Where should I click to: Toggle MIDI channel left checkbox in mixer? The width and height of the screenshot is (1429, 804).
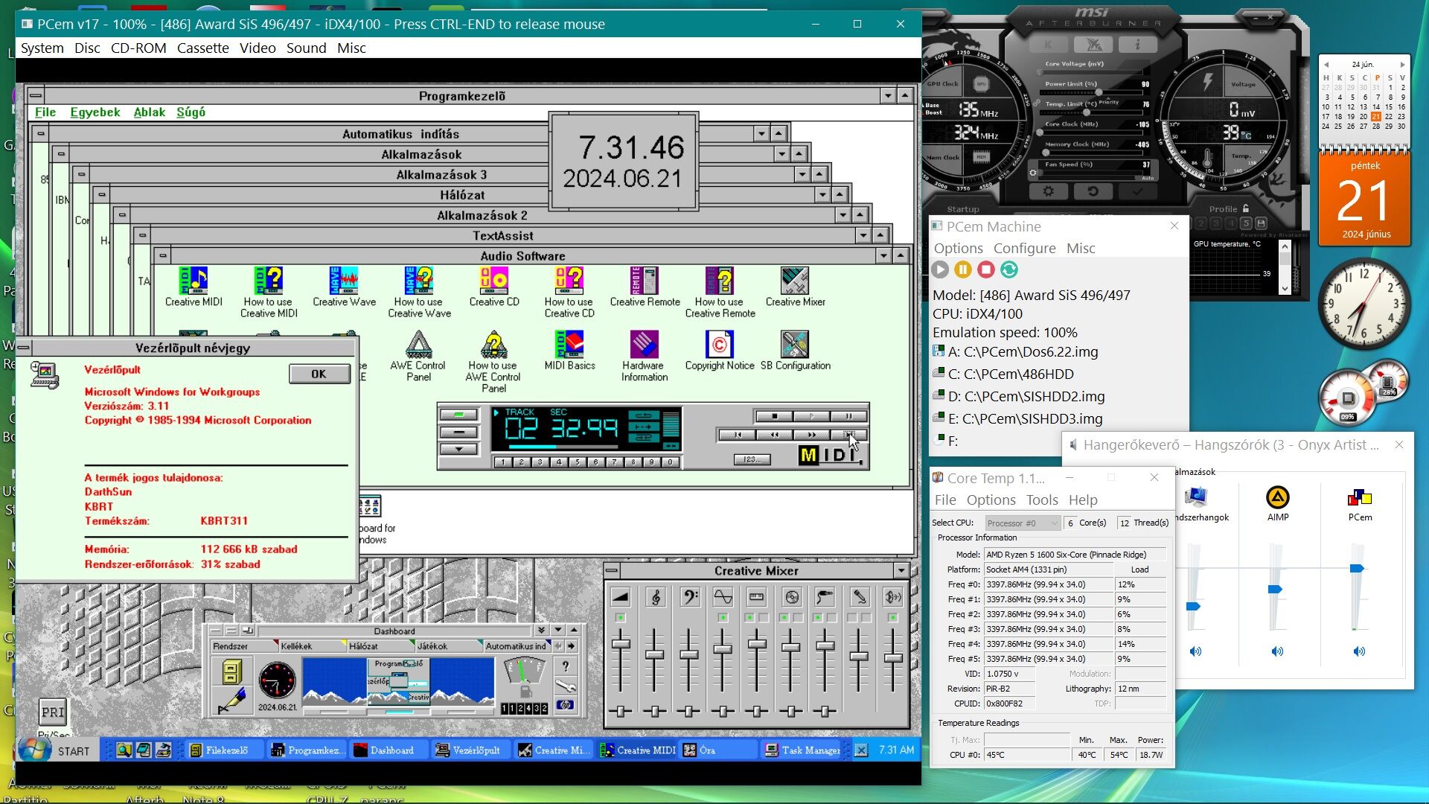click(x=750, y=618)
